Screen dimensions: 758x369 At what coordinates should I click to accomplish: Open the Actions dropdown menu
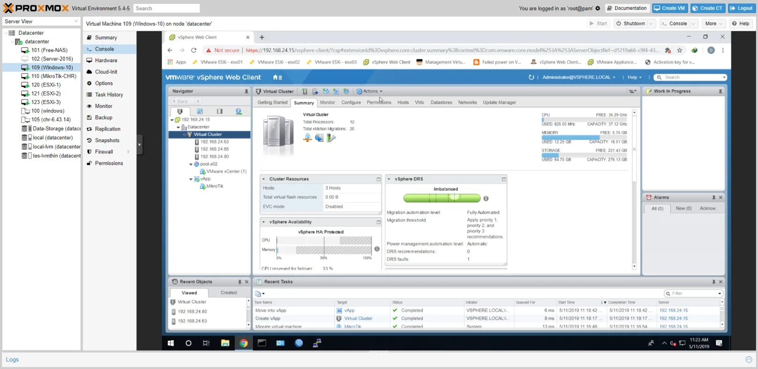tap(369, 91)
